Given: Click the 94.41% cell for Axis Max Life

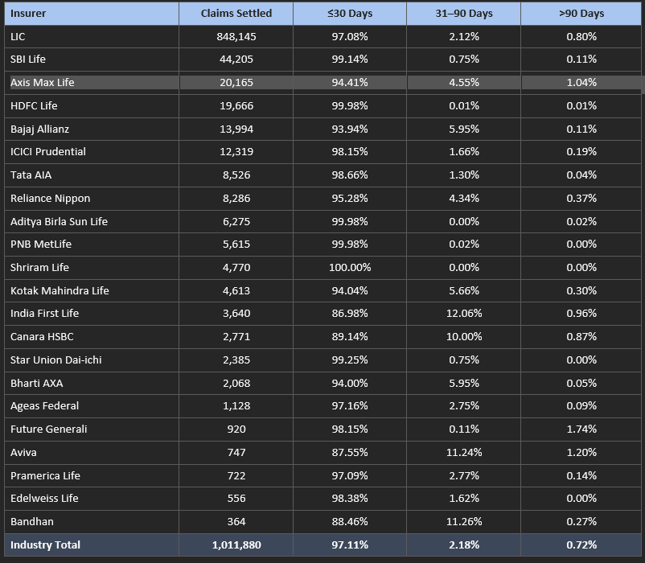Looking at the screenshot, I should pos(350,82).
